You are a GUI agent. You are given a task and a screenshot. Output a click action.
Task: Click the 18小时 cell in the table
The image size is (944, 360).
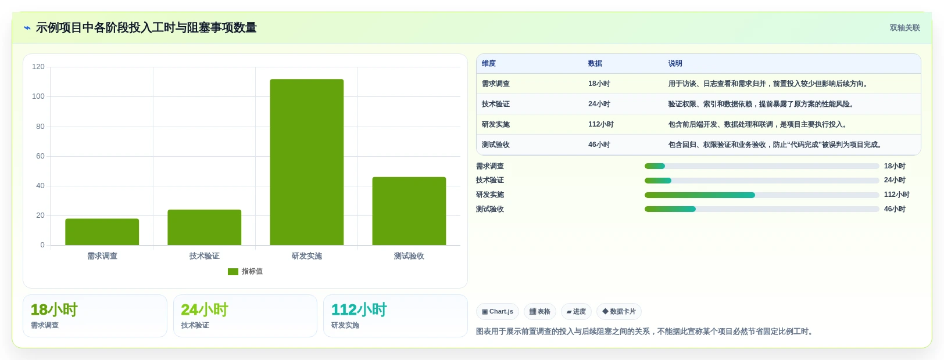tap(599, 84)
